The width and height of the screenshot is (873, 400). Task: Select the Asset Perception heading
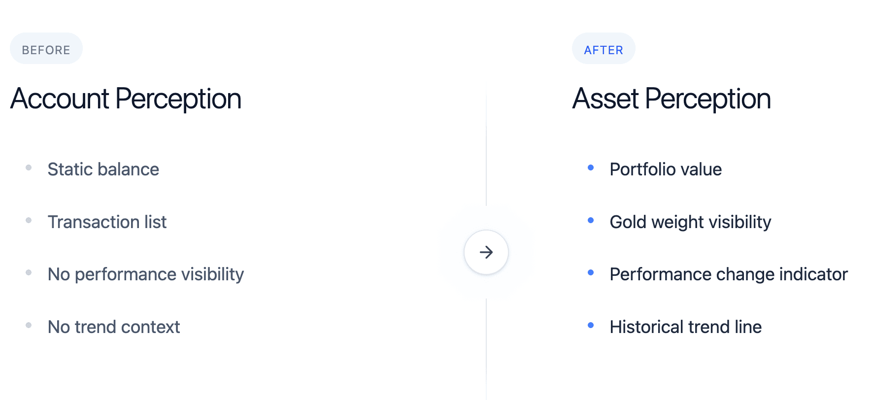[672, 99]
